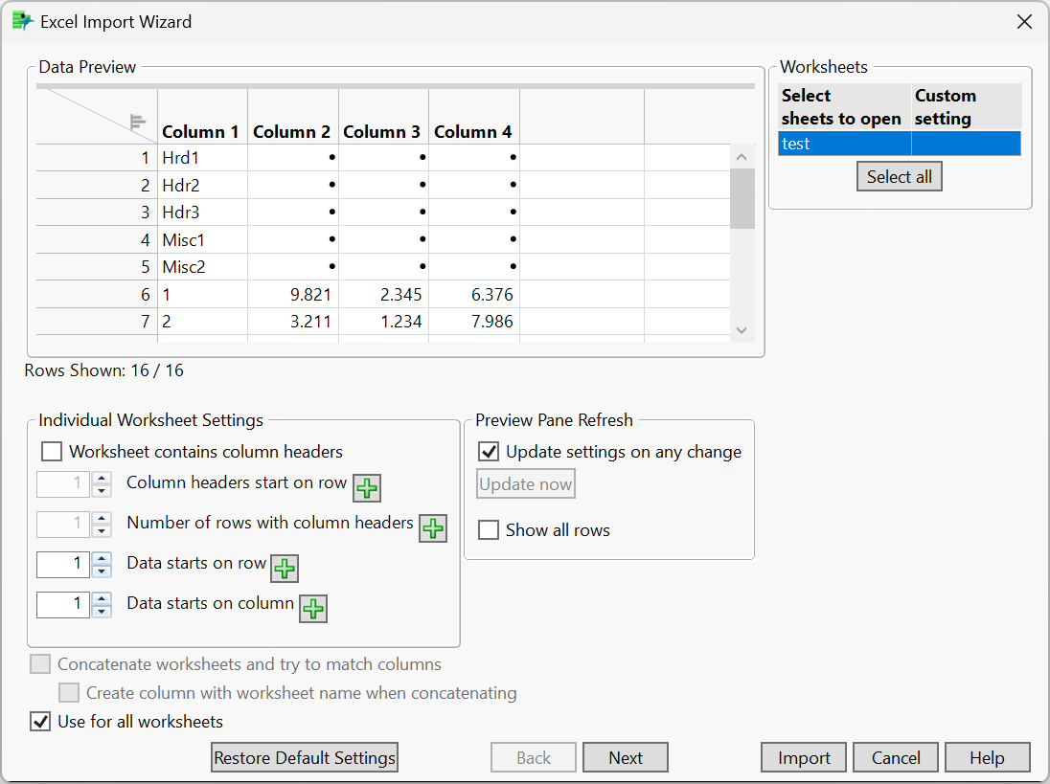Image resolution: width=1050 pixels, height=784 pixels.
Task: Increase the Data starts on row value
Action: [x=102, y=558]
